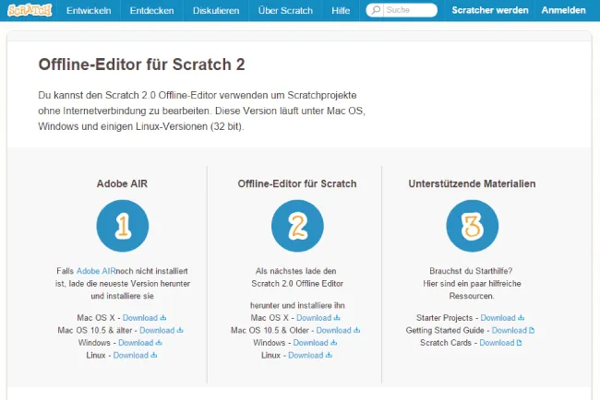Viewport: 600px width, 400px height.
Task: Click document icon beside Scratch Cards download
Action: [519, 343]
